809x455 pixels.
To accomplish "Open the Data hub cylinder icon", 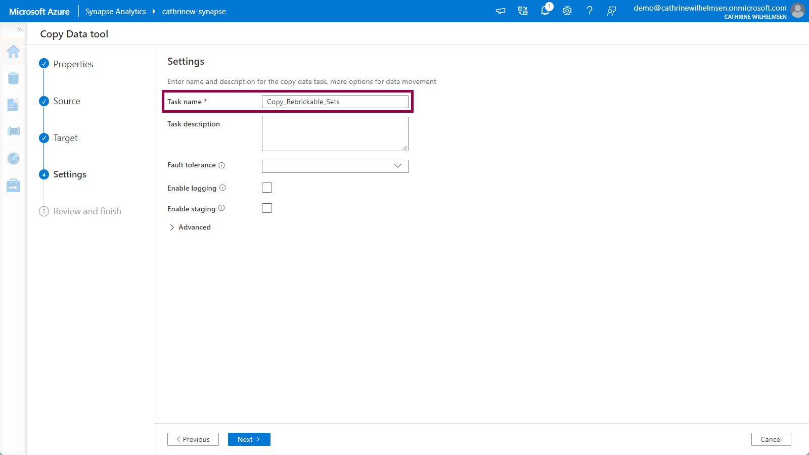I will 14,78.
